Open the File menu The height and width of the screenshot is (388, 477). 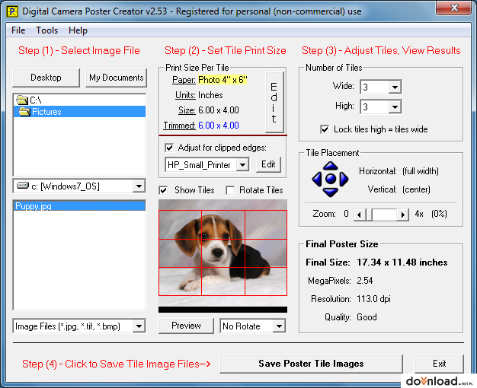coord(18,30)
